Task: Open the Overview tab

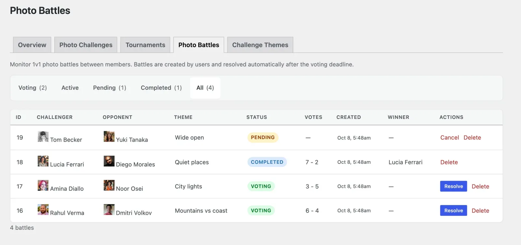Action: 32,45
